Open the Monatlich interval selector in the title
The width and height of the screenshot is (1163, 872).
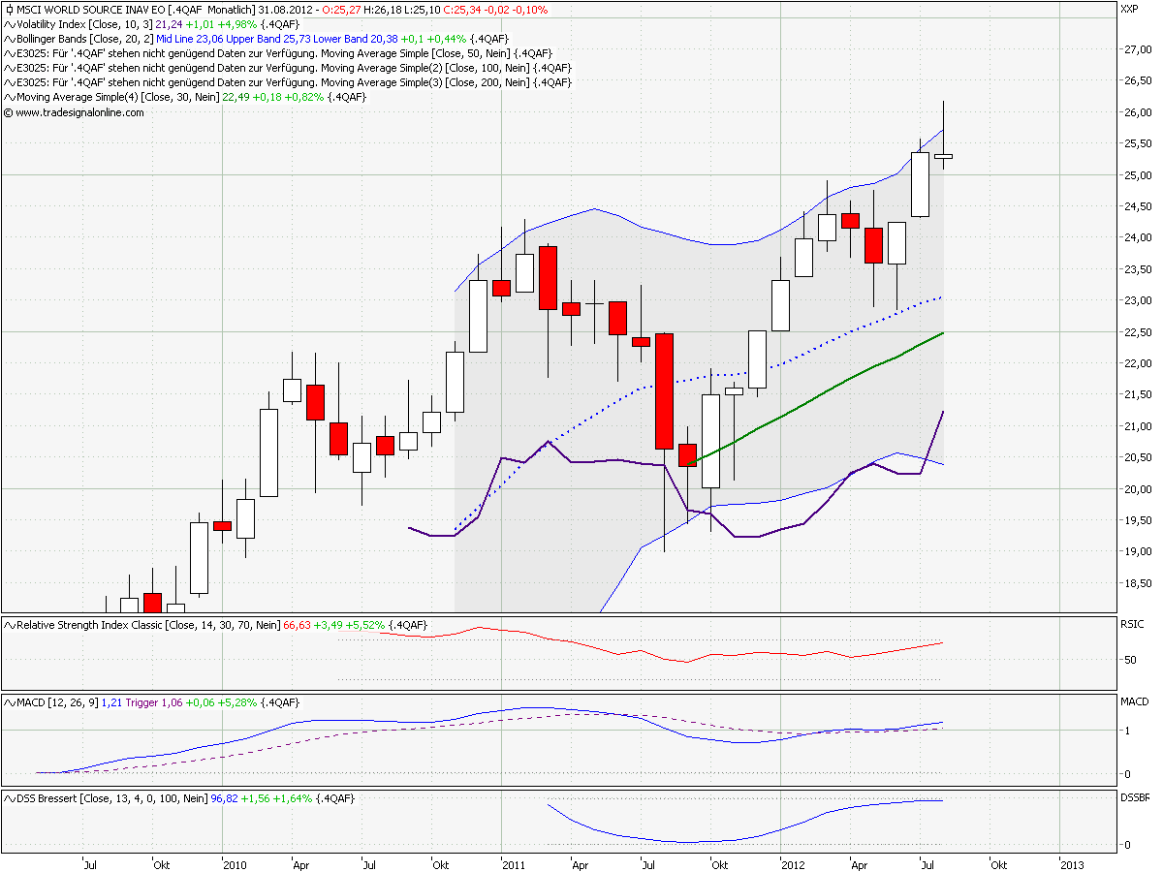click(x=231, y=8)
